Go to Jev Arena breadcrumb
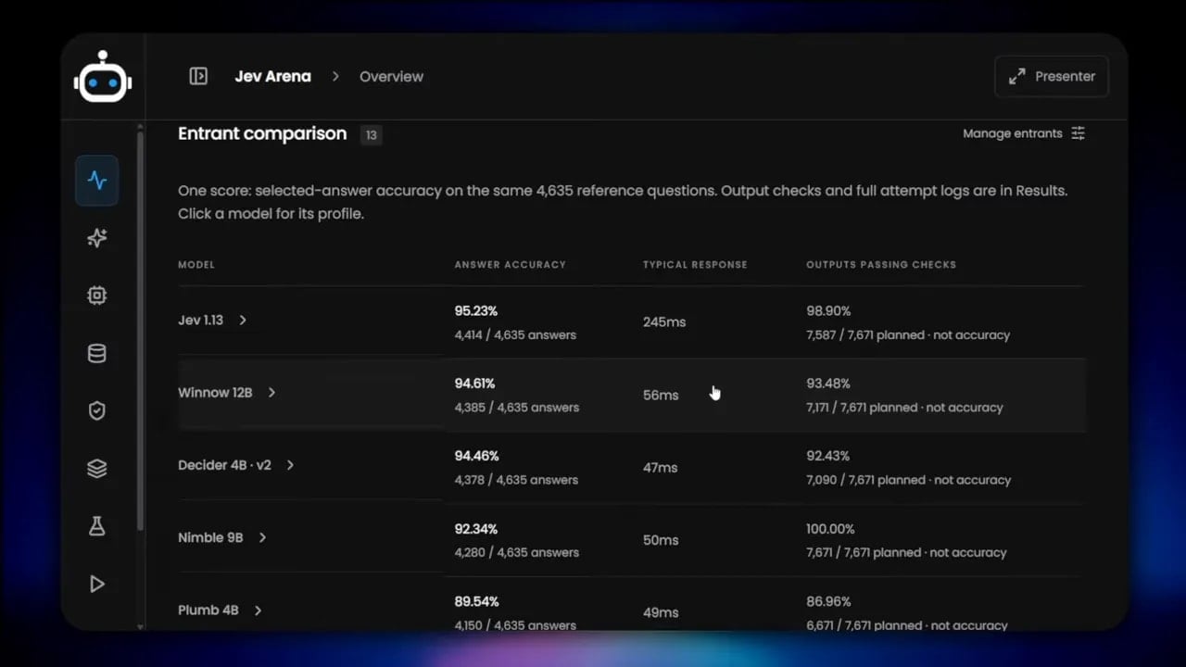1186x667 pixels. pos(272,76)
